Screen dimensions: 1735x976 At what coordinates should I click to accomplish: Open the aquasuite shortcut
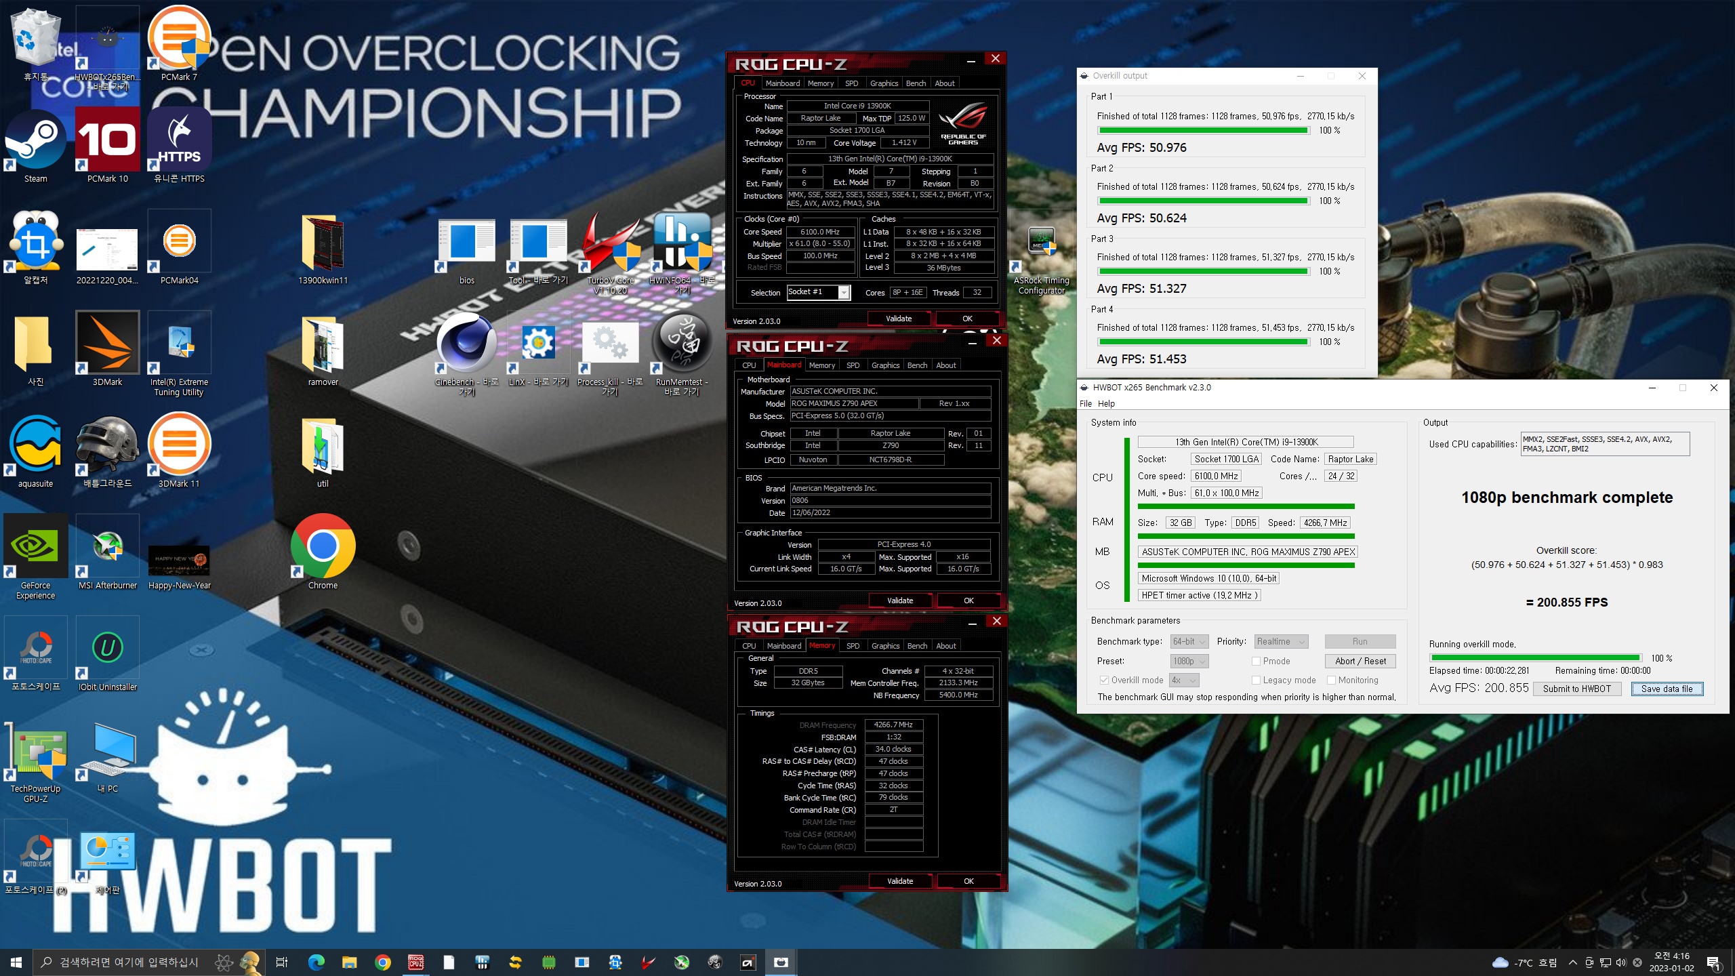(35, 451)
